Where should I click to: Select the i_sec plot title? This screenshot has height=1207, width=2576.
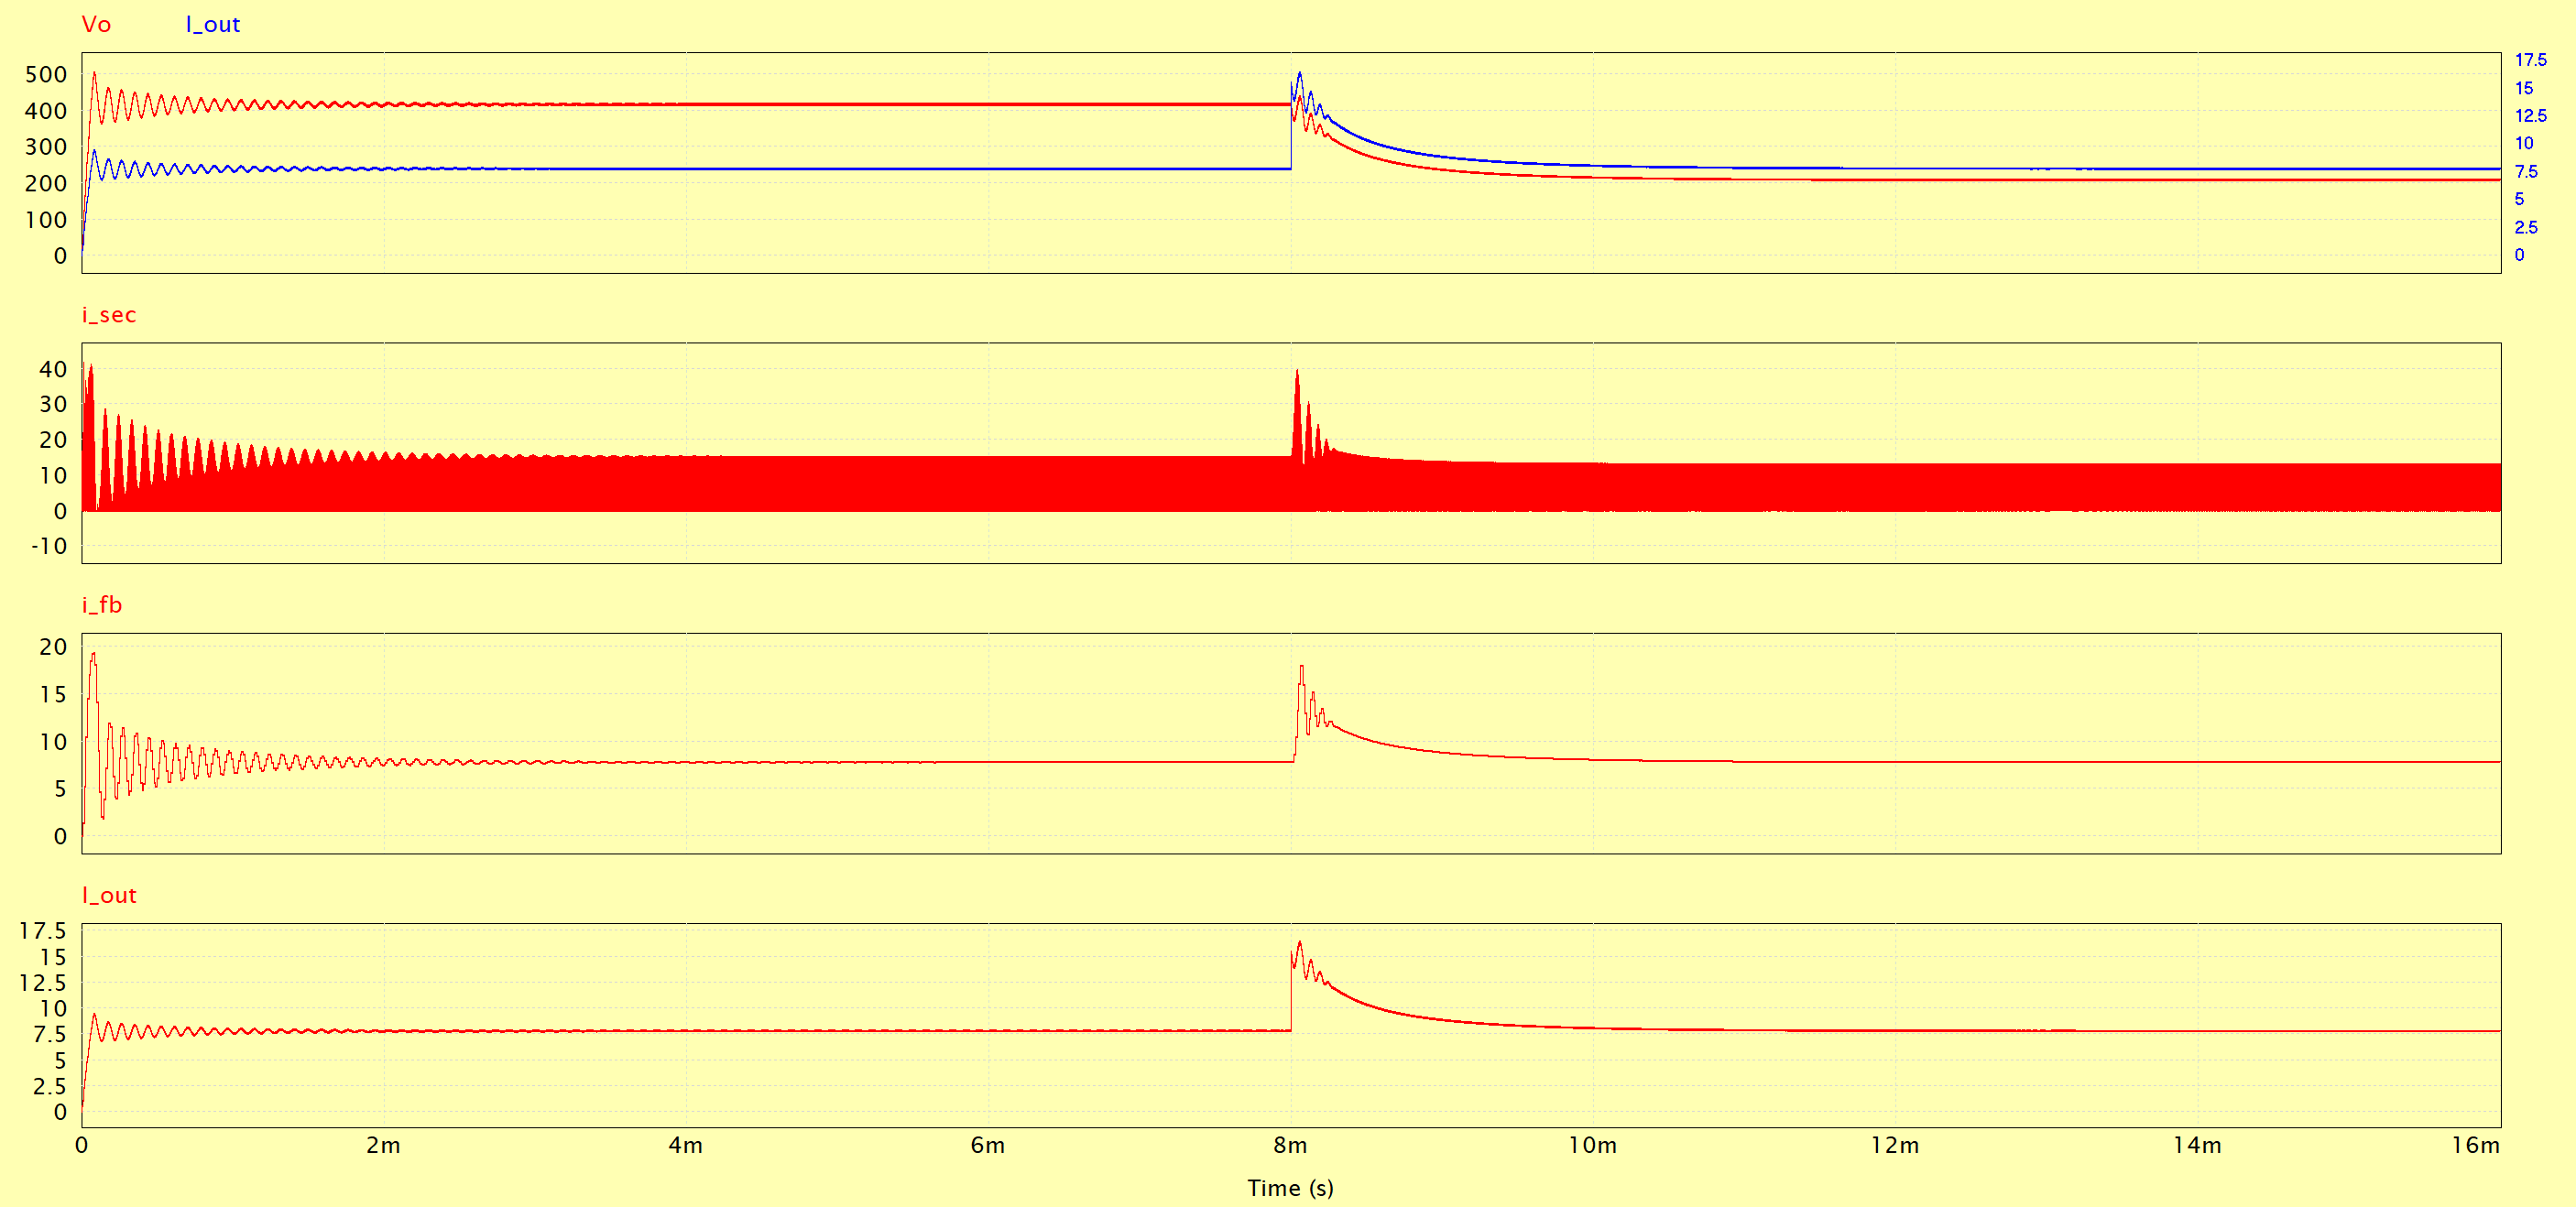pyautogui.click(x=109, y=314)
